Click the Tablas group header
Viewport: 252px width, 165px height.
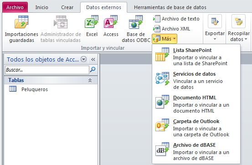pyautogui.click(x=51, y=80)
